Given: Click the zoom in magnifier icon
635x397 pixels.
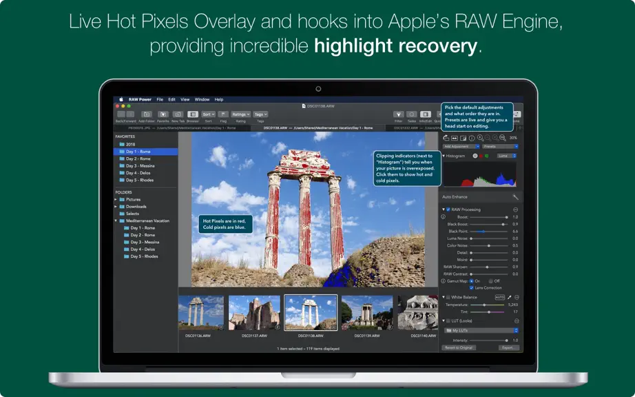Looking at the screenshot, I should [x=480, y=138].
